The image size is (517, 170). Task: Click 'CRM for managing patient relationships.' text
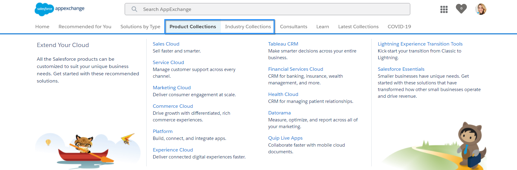click(311, 101)
